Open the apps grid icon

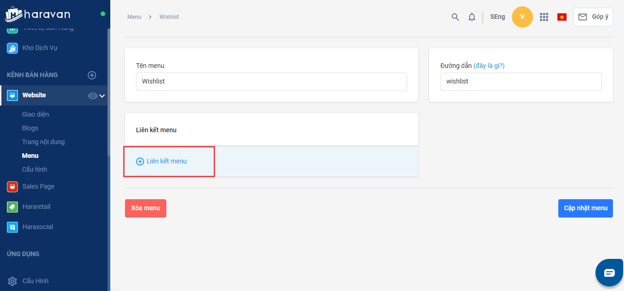click(544, 17)
